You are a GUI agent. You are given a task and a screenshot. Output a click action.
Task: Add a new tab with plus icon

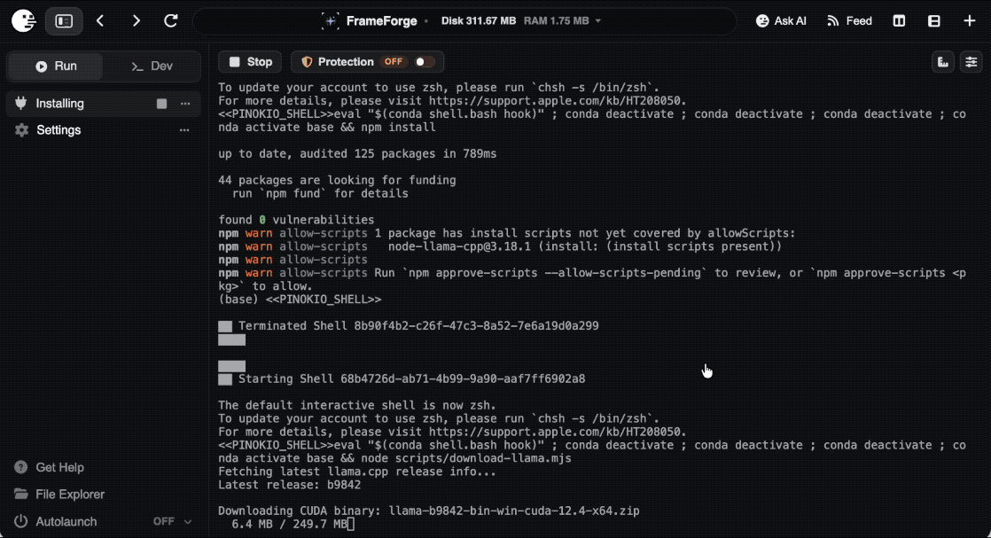coord(970,21)
